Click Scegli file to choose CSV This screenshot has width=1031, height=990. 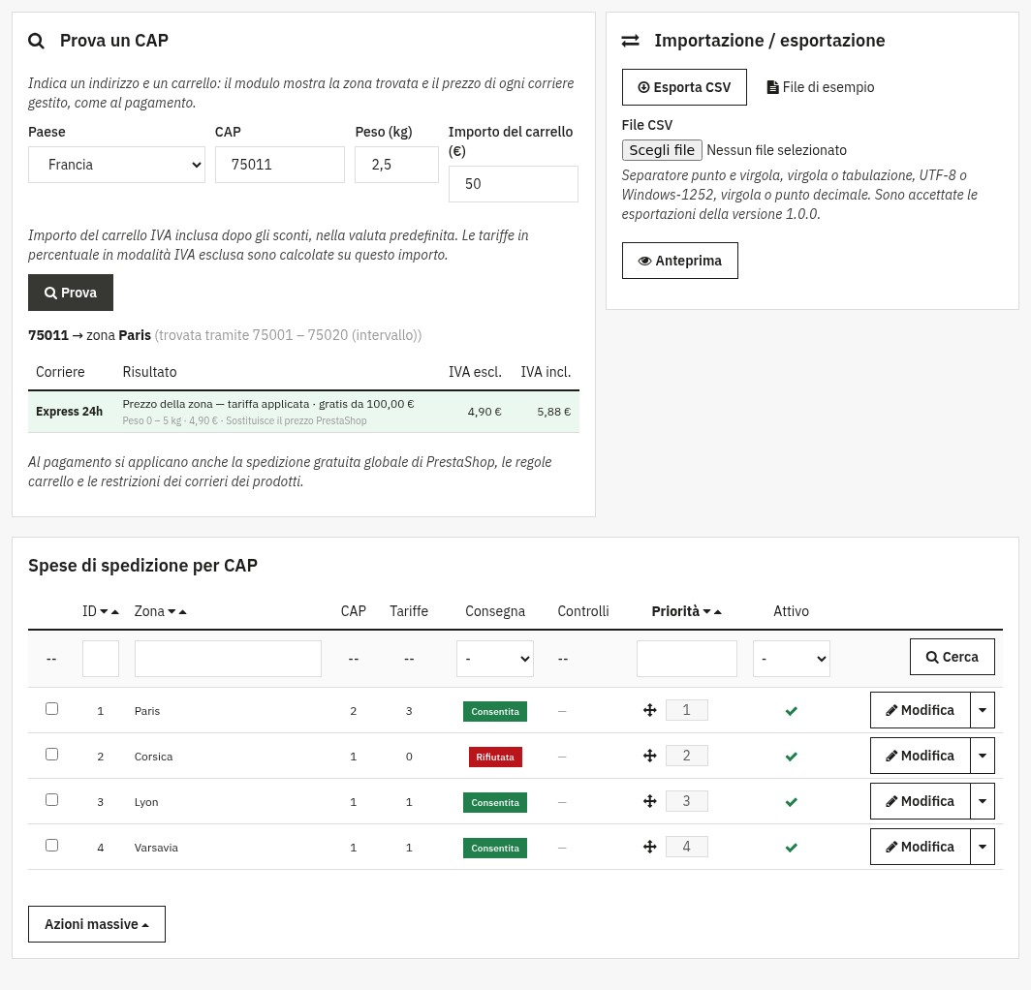pos(662,150)
